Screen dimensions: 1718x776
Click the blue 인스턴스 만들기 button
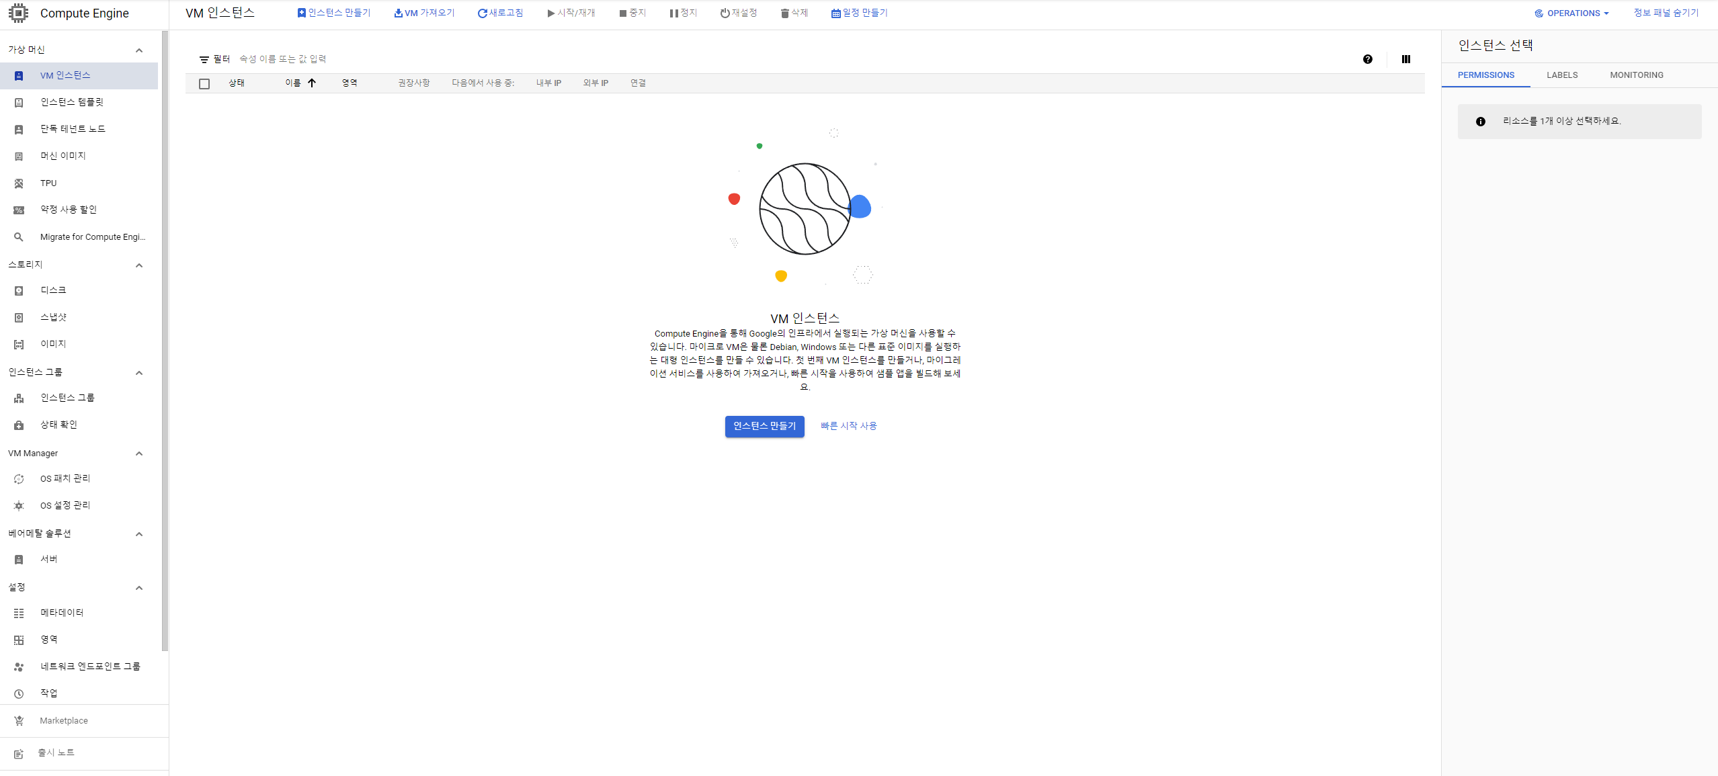pos(764,426)
